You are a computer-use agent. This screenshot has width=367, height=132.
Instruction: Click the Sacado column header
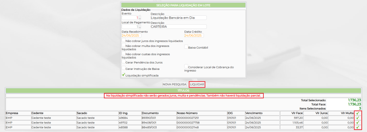click(x=97, y=113)
